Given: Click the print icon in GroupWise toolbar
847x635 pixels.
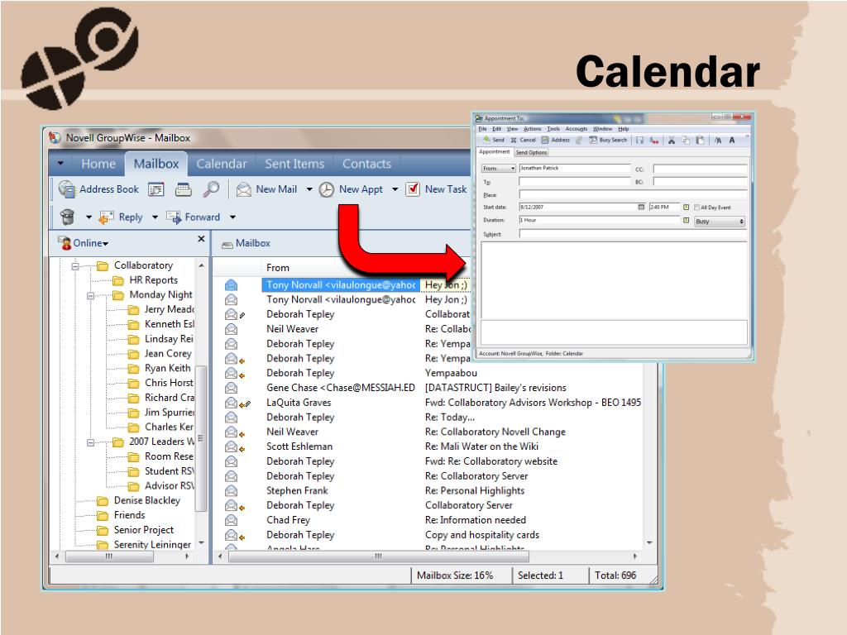Looking at the screenshot, I should [x=184, y=189].
